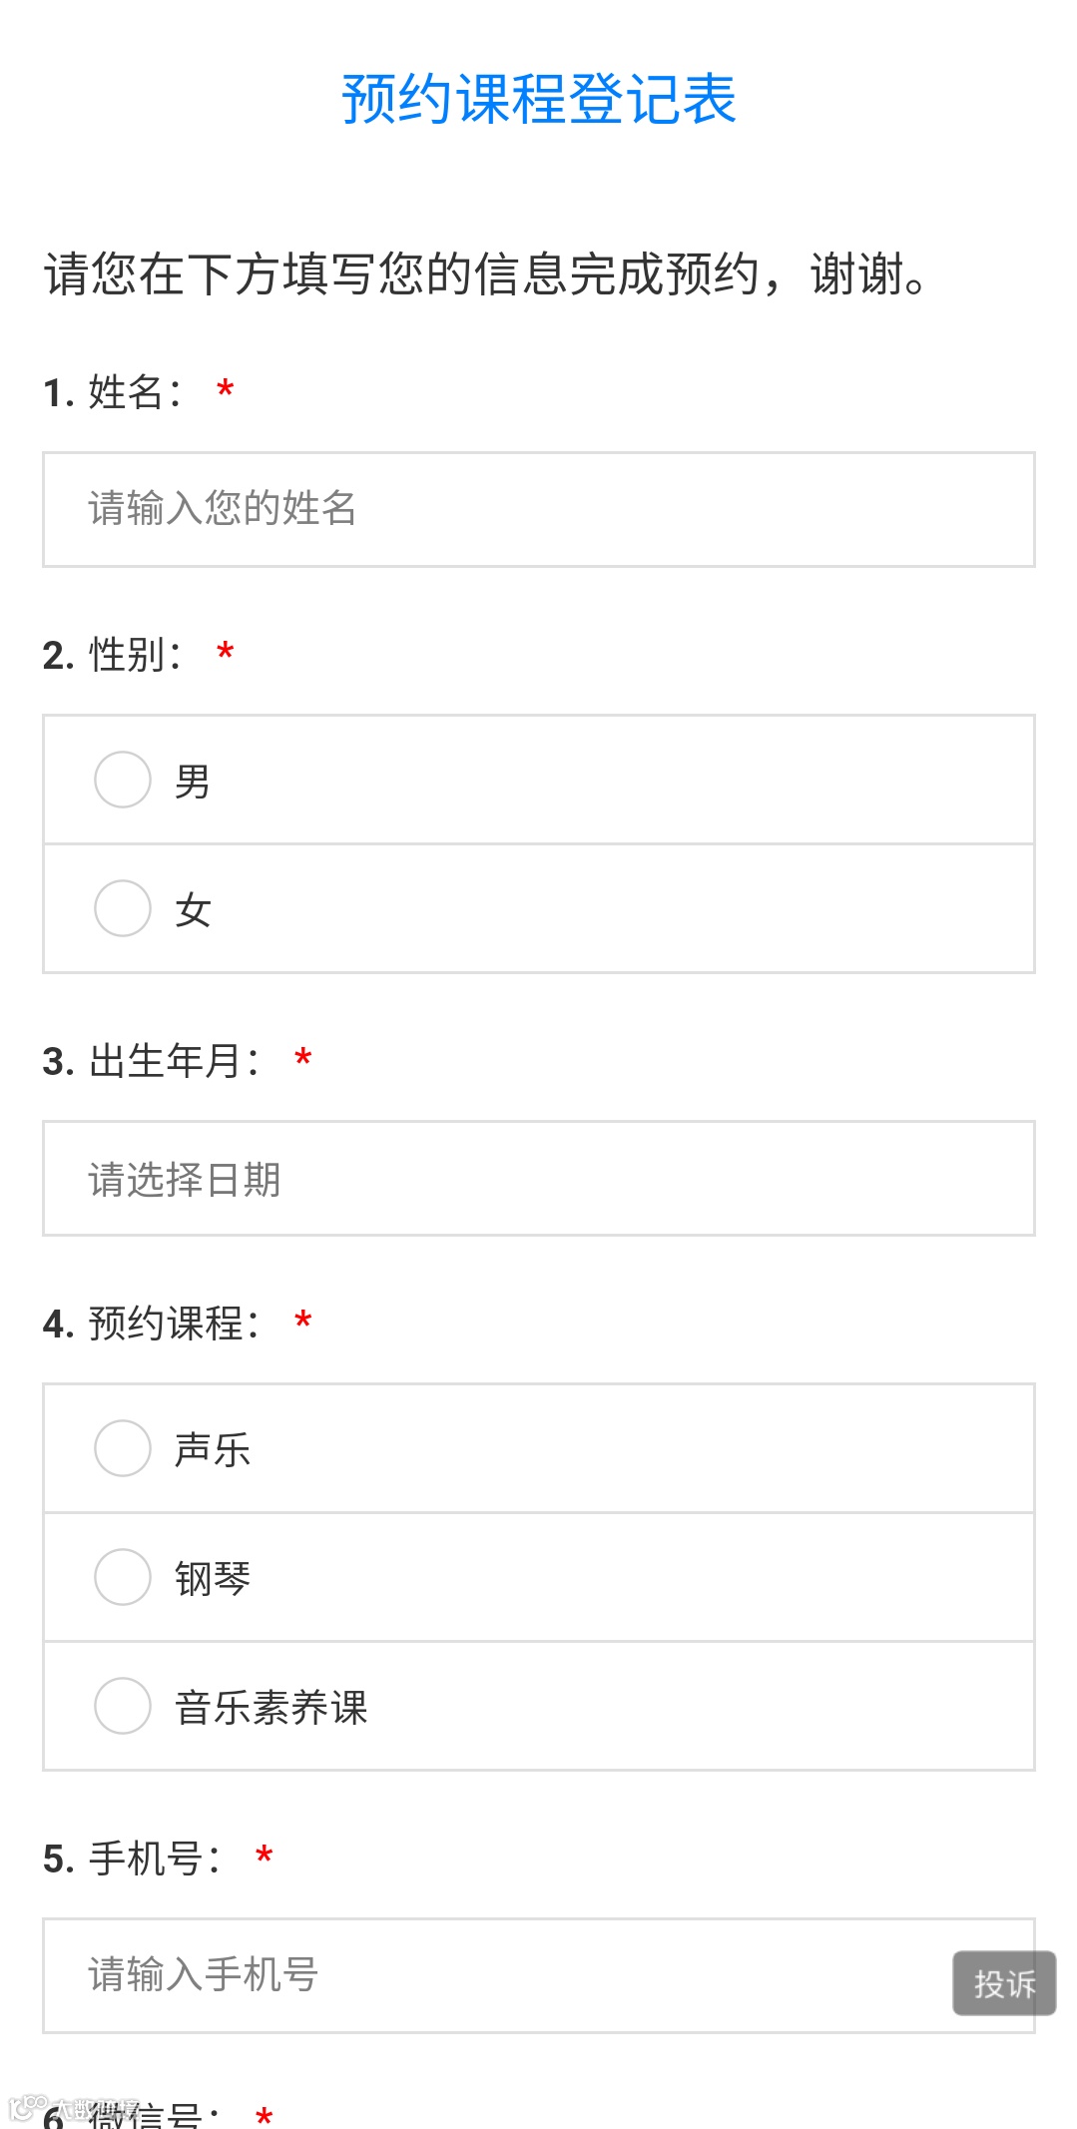Click the red asterisk beside 出生年月
The width and height of the screenshot is (1077, 2129).
point(303,1059)
